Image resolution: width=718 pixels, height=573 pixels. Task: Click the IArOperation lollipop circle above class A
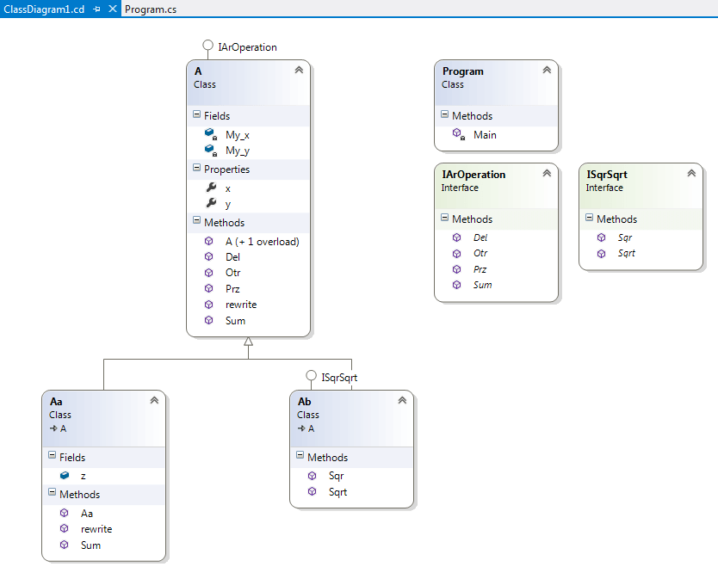207,45
